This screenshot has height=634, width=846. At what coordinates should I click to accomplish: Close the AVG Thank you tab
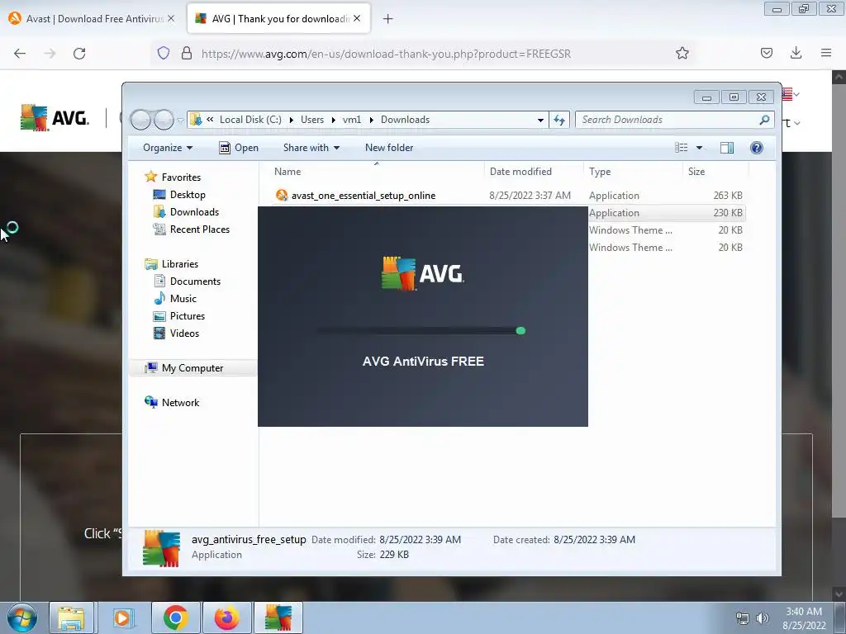coord(357,18)
